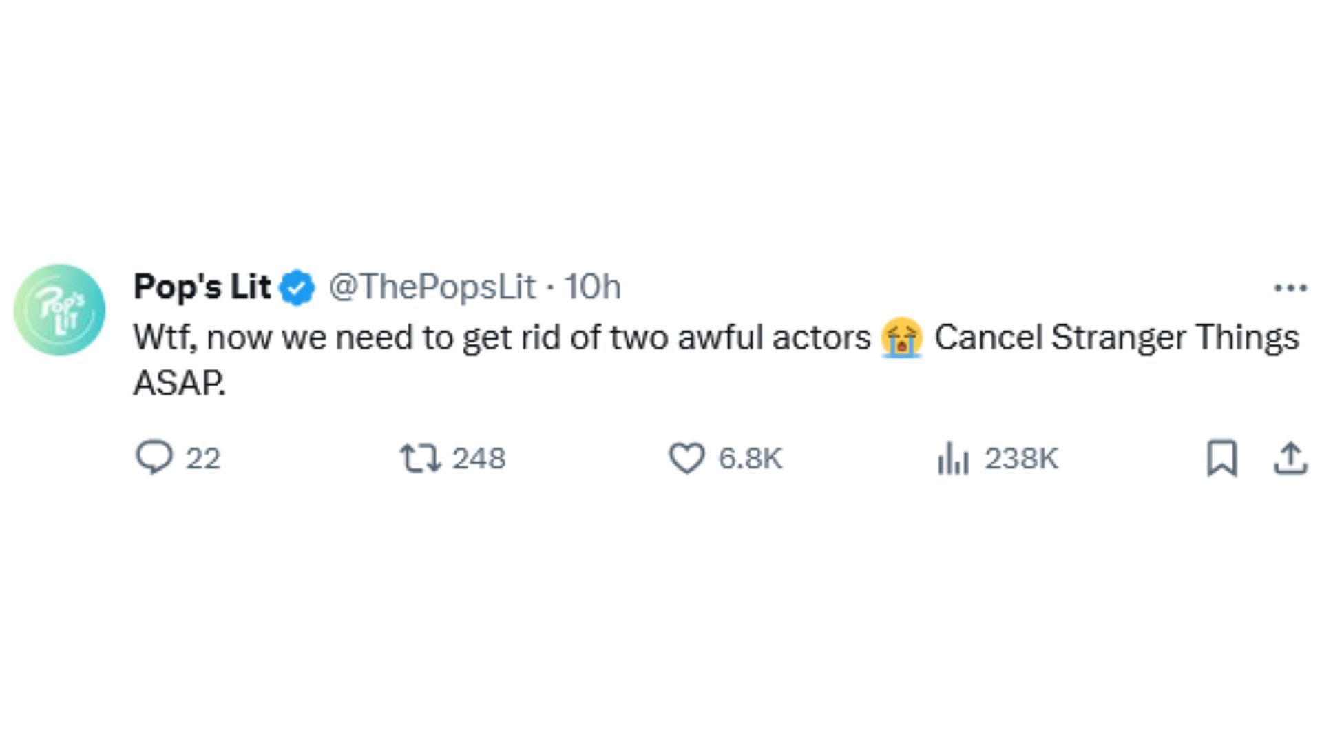Click the share upload icon

coord(1290,458)
